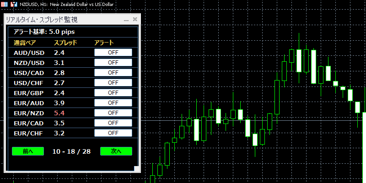
Task: Click the アラート column header
Action: tap(104, 43)
